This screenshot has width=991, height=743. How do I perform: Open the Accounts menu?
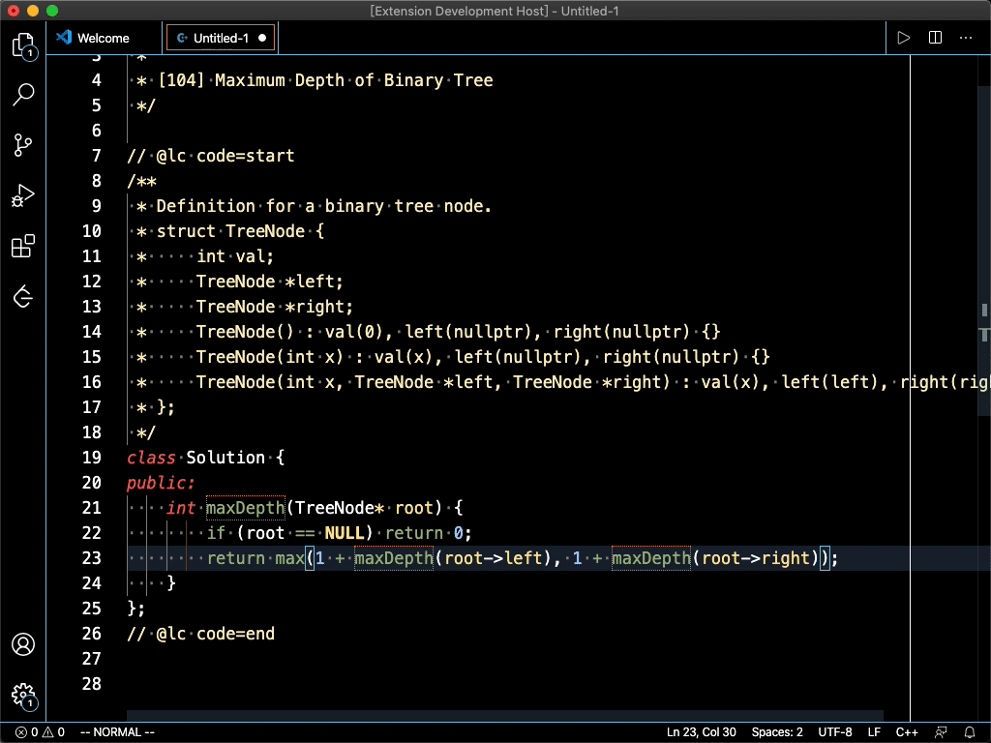[x=23, y=644]
